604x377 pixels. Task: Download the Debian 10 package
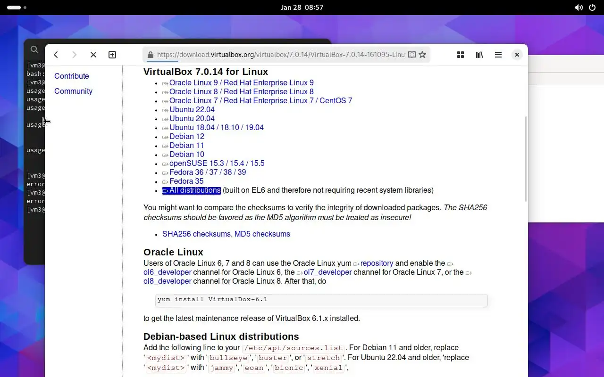186,155
